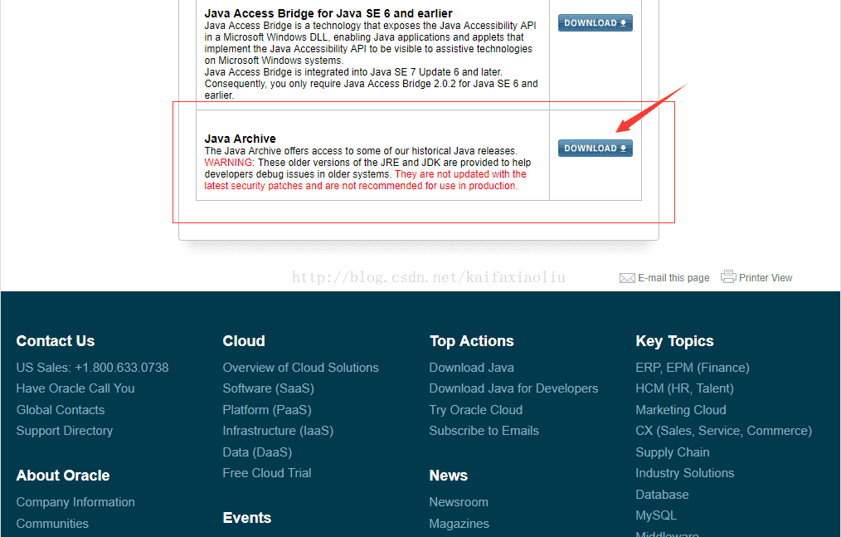This screenshot has width=841, height=537.
Task: Go to Global Contacts
Action: (x=60, y=410)
